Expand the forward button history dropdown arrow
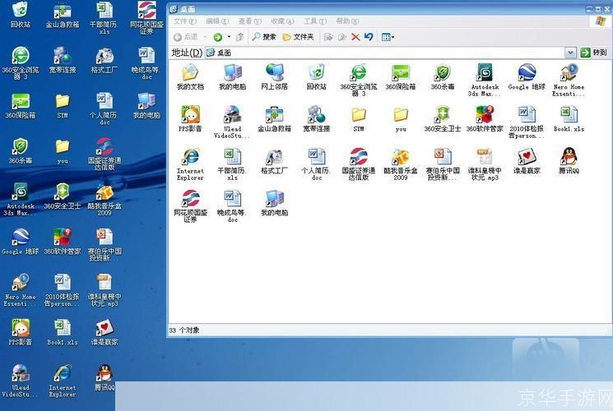The height and width of the screenshot is (411, 613). click(x=228, y=37)
